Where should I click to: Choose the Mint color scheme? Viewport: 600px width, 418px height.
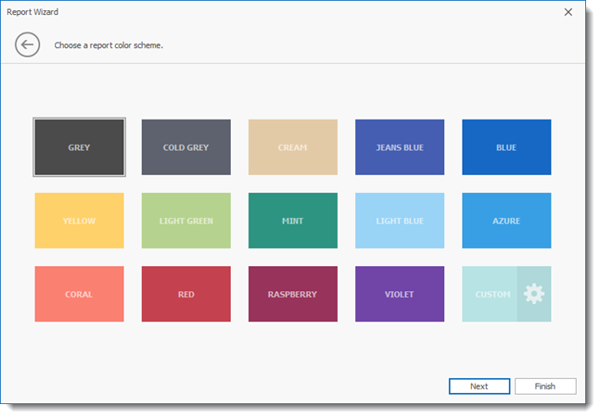(292, 221)
